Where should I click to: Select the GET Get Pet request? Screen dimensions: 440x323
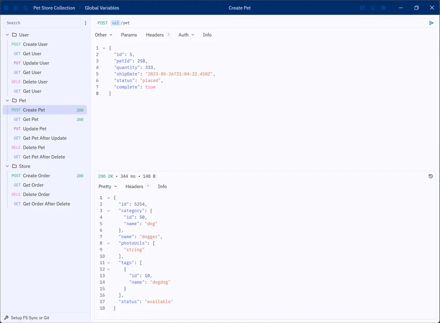pos(45,120)
